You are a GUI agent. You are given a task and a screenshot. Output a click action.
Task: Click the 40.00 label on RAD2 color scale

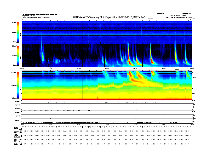tap(14, 22)
